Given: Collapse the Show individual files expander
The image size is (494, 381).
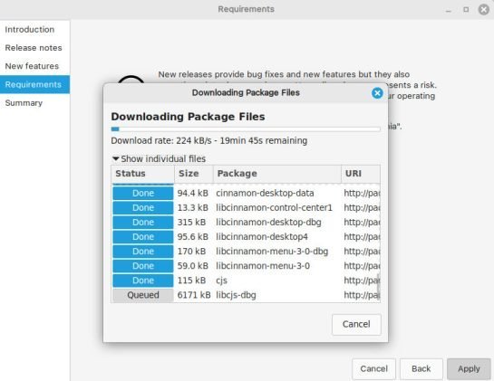Looking at the screenshot, I should [x=160, y=159].
